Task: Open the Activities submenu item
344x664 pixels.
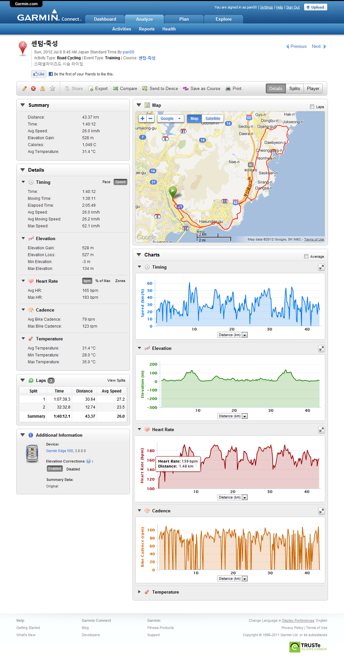Action: 121,29
